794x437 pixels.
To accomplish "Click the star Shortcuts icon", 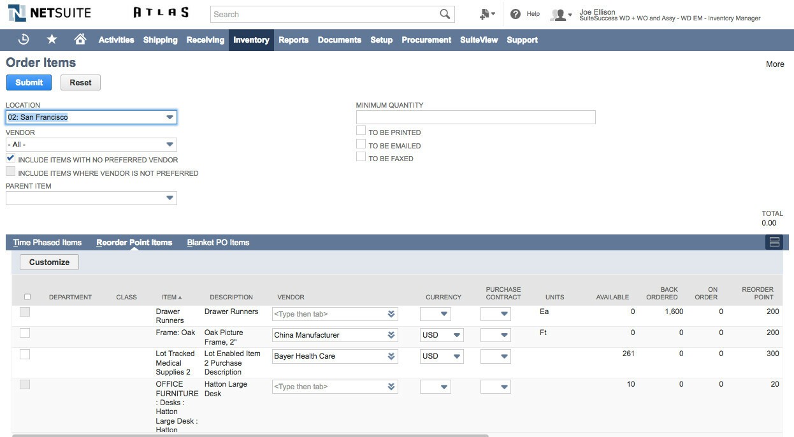I will (x=52, y=39).
